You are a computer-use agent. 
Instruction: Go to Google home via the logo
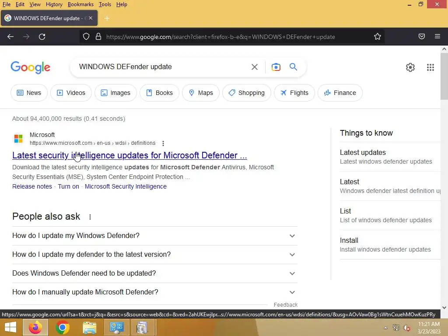31,67
